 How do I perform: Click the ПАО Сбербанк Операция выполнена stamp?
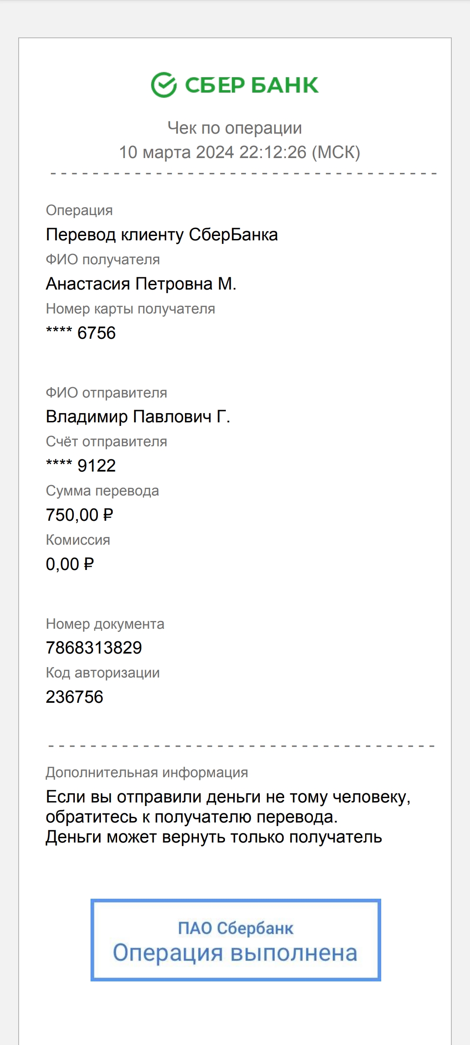(x=235, y=940)
